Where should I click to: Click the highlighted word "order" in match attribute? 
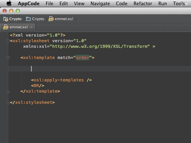point(83,58)
